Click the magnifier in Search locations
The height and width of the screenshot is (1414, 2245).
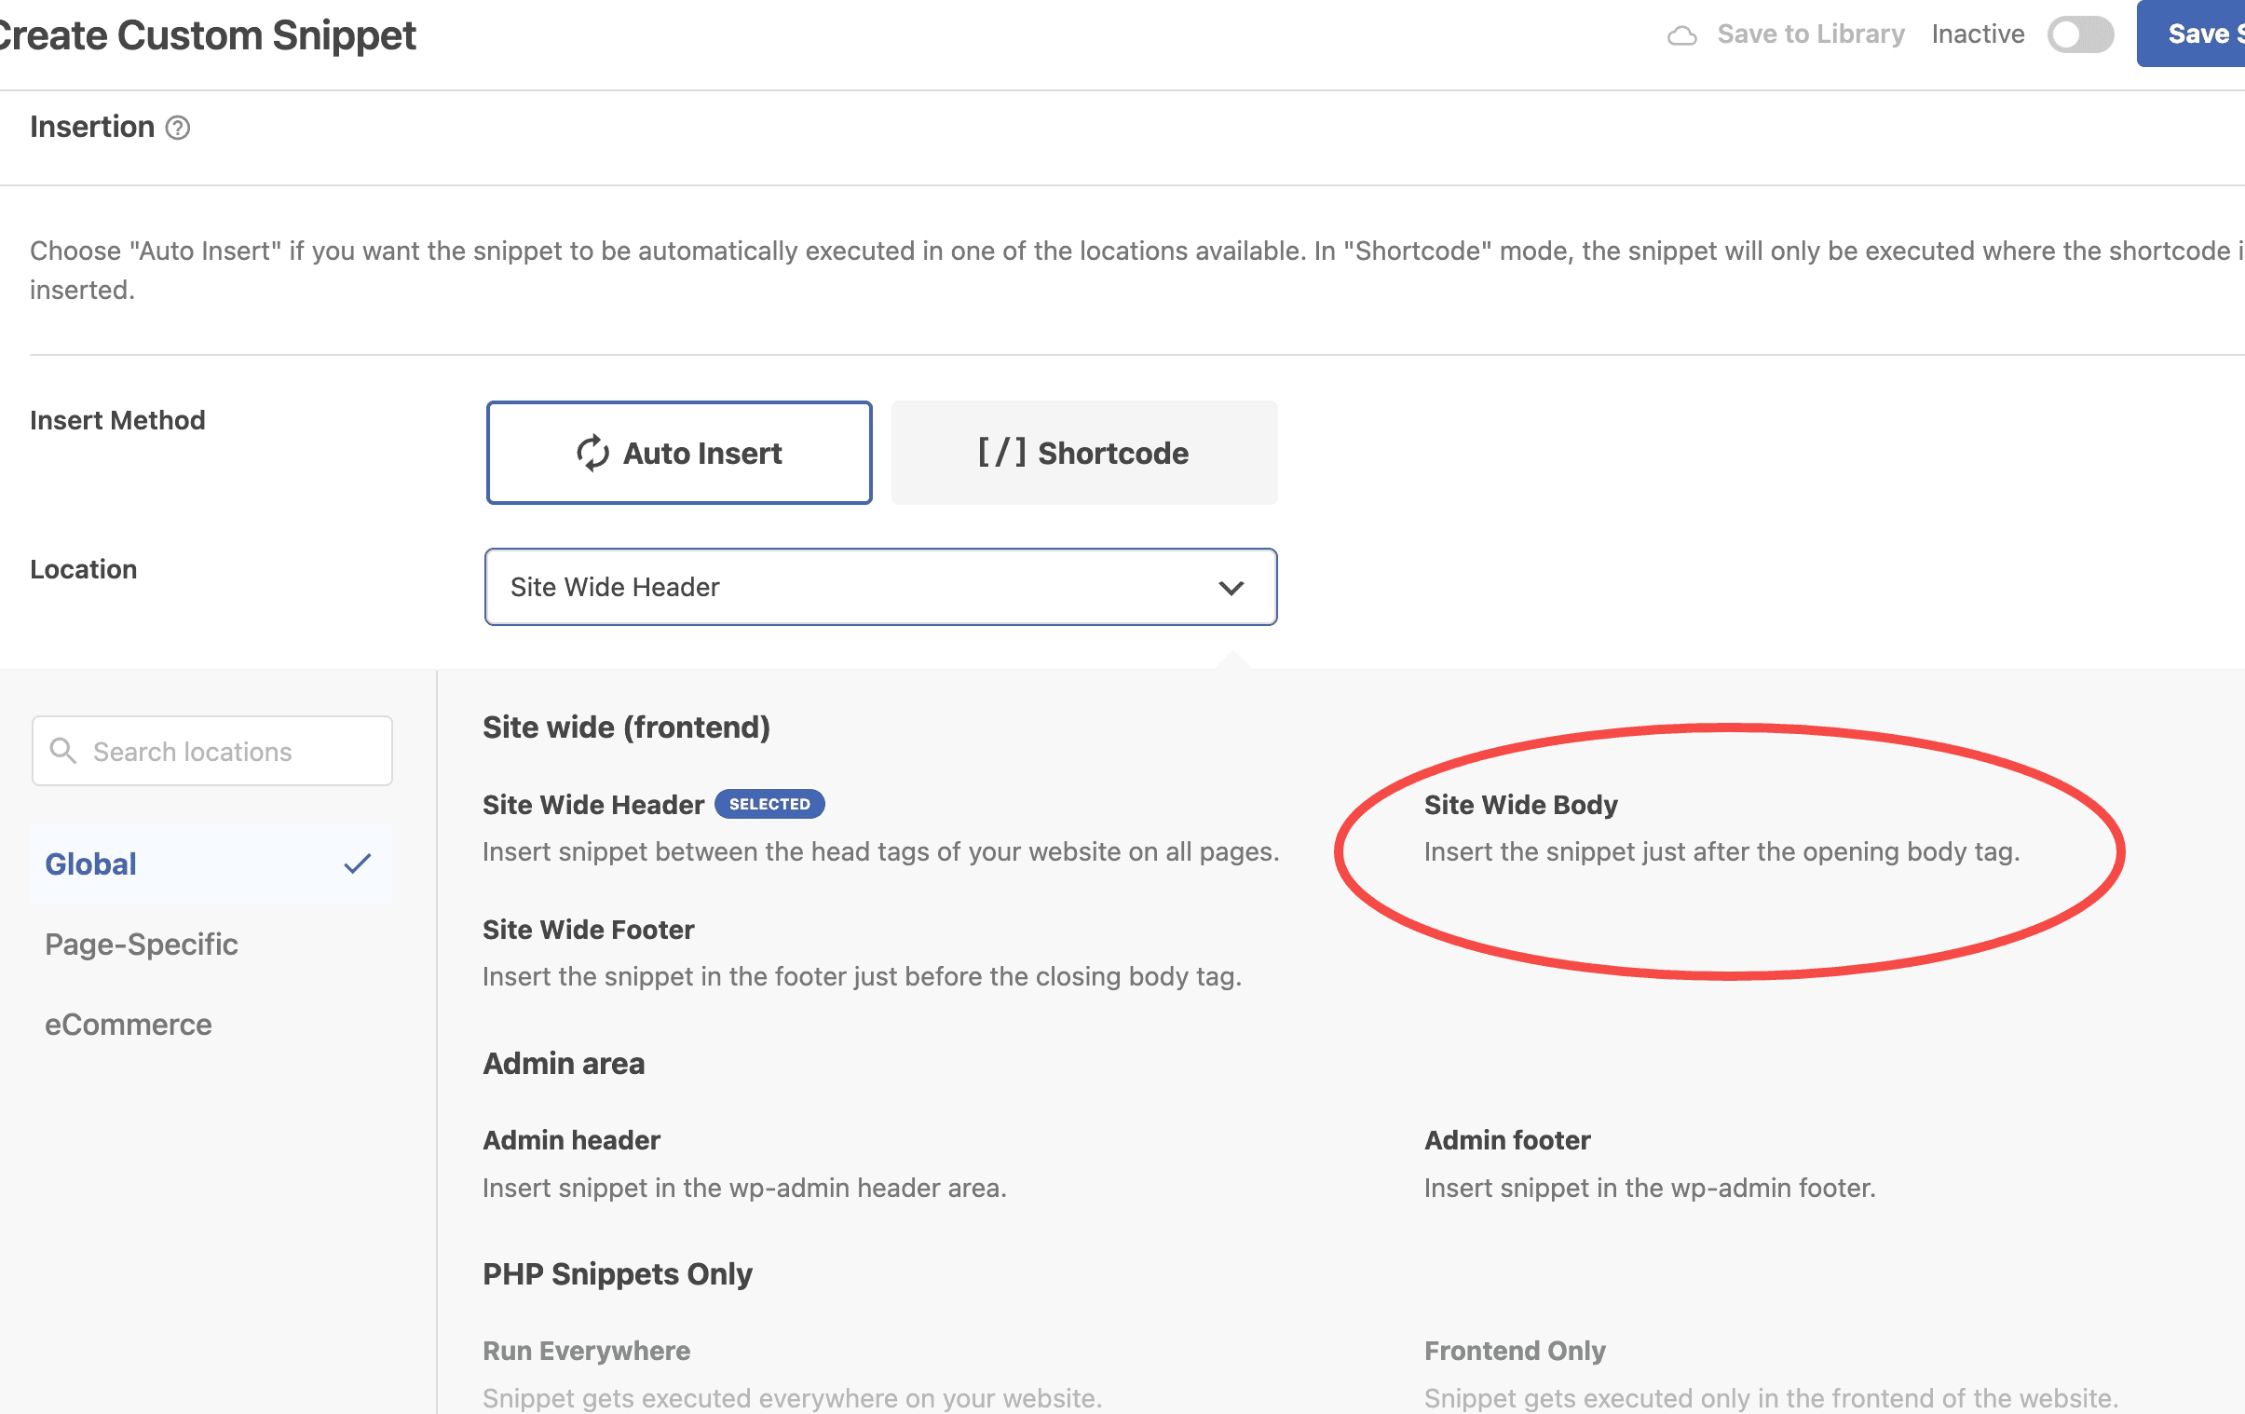coord(63,751)
